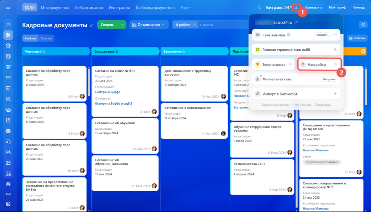This screenshot has height=212, width=371.
Task: Open the С чего начать link
Action: click(302, 105)
